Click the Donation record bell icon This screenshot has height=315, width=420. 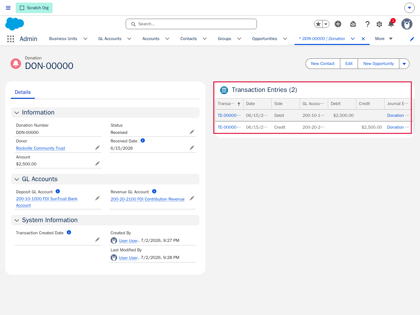pyautogui.click(x=16, y=63)
